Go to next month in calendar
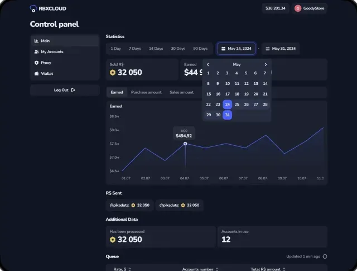Screen dimensions: 357x271 point(266,65)
